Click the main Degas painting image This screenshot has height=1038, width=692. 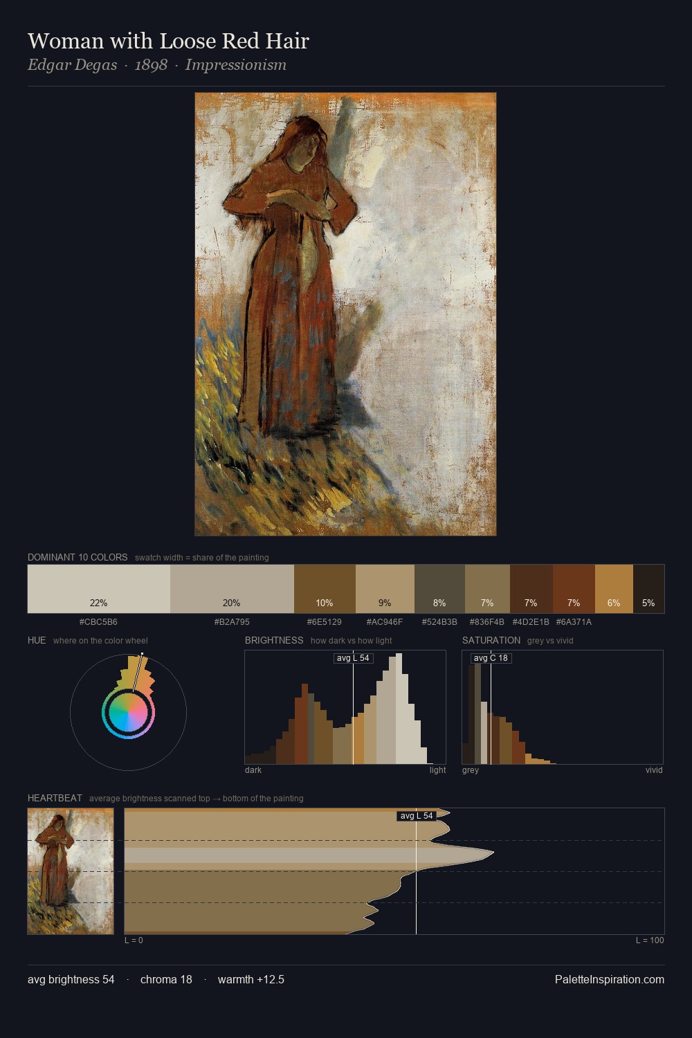pyautogui.click(x=345, y=314)
